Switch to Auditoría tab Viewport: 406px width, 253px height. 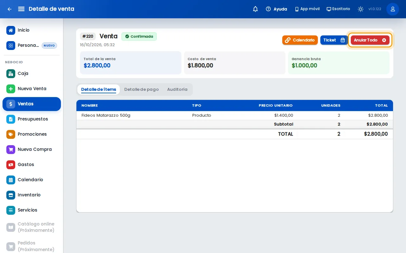(x=177, y=89)
